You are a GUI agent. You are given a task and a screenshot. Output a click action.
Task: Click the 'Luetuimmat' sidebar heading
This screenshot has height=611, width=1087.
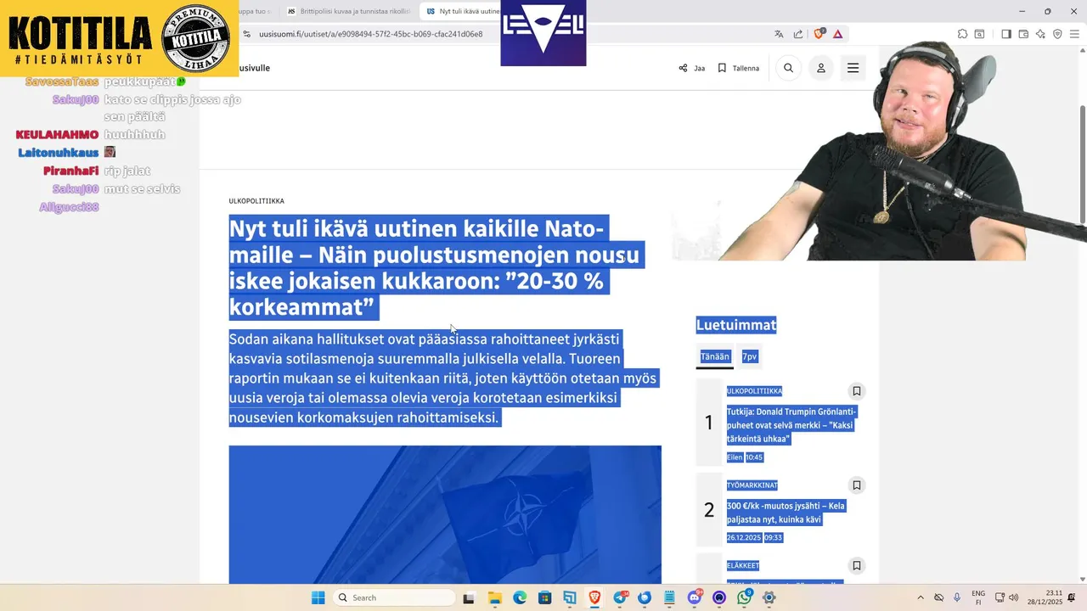(x=736, y=325)
